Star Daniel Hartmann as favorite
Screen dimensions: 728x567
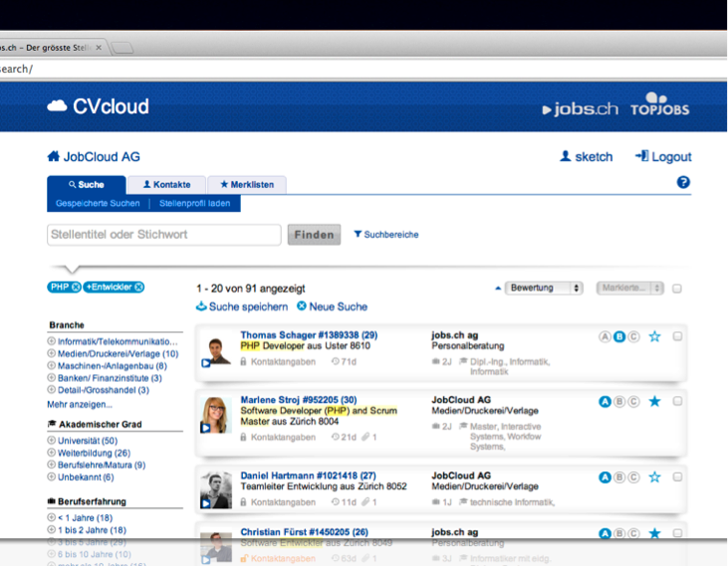654,476
